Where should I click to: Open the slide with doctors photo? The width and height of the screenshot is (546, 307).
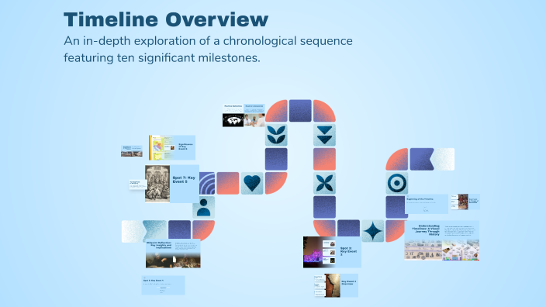coord(254,116)
